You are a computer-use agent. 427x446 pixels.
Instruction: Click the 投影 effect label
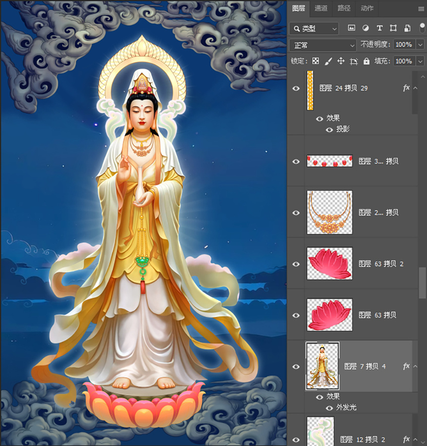pyautogui.click(x=343, y=129)
